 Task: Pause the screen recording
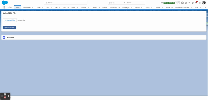(5, 94)
